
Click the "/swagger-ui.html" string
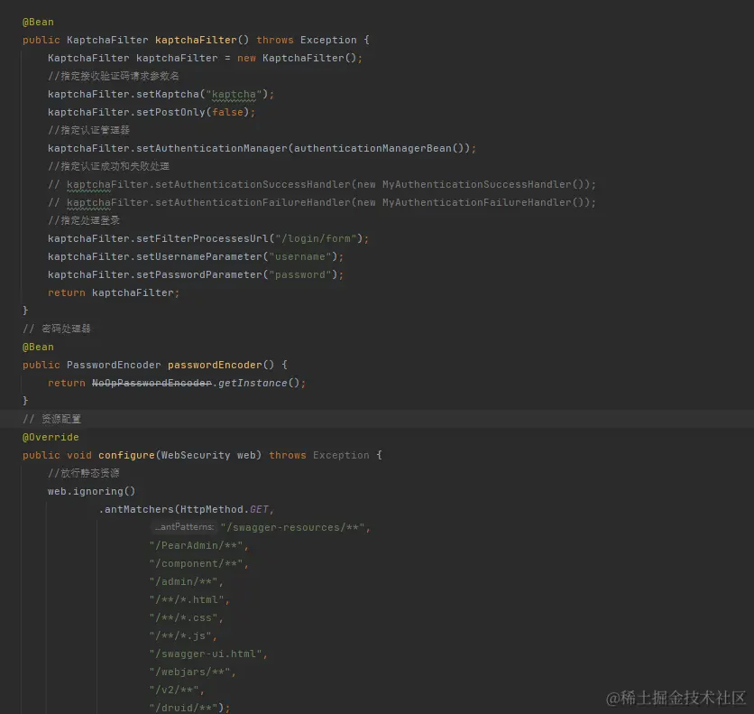(x=206, y=654)
